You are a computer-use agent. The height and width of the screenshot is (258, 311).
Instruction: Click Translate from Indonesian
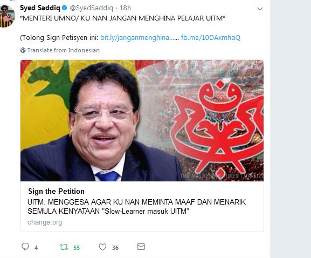64,50
